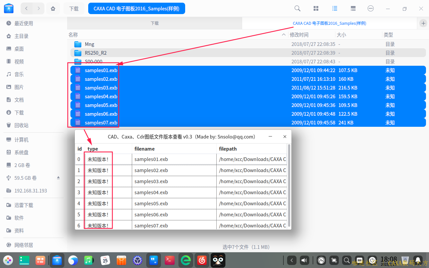Screen dimensions: 429x268
Task: Select samples03.exb row in version viewer table
Action: tap(151, 181)
